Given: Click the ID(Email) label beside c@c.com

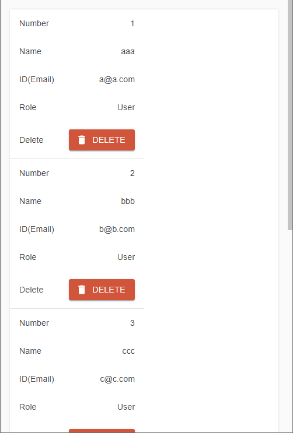Looking at the screenshot, I should point(37,379).
